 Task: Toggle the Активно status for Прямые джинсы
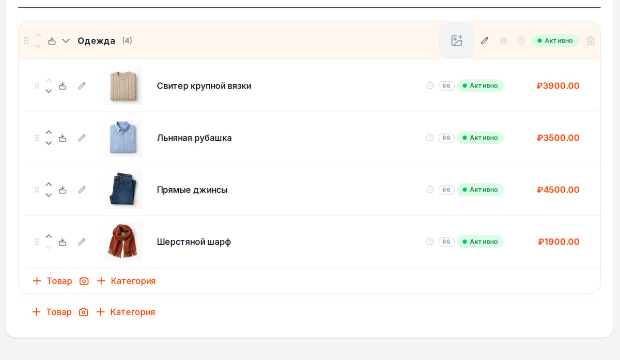click(x=480, y=190)
